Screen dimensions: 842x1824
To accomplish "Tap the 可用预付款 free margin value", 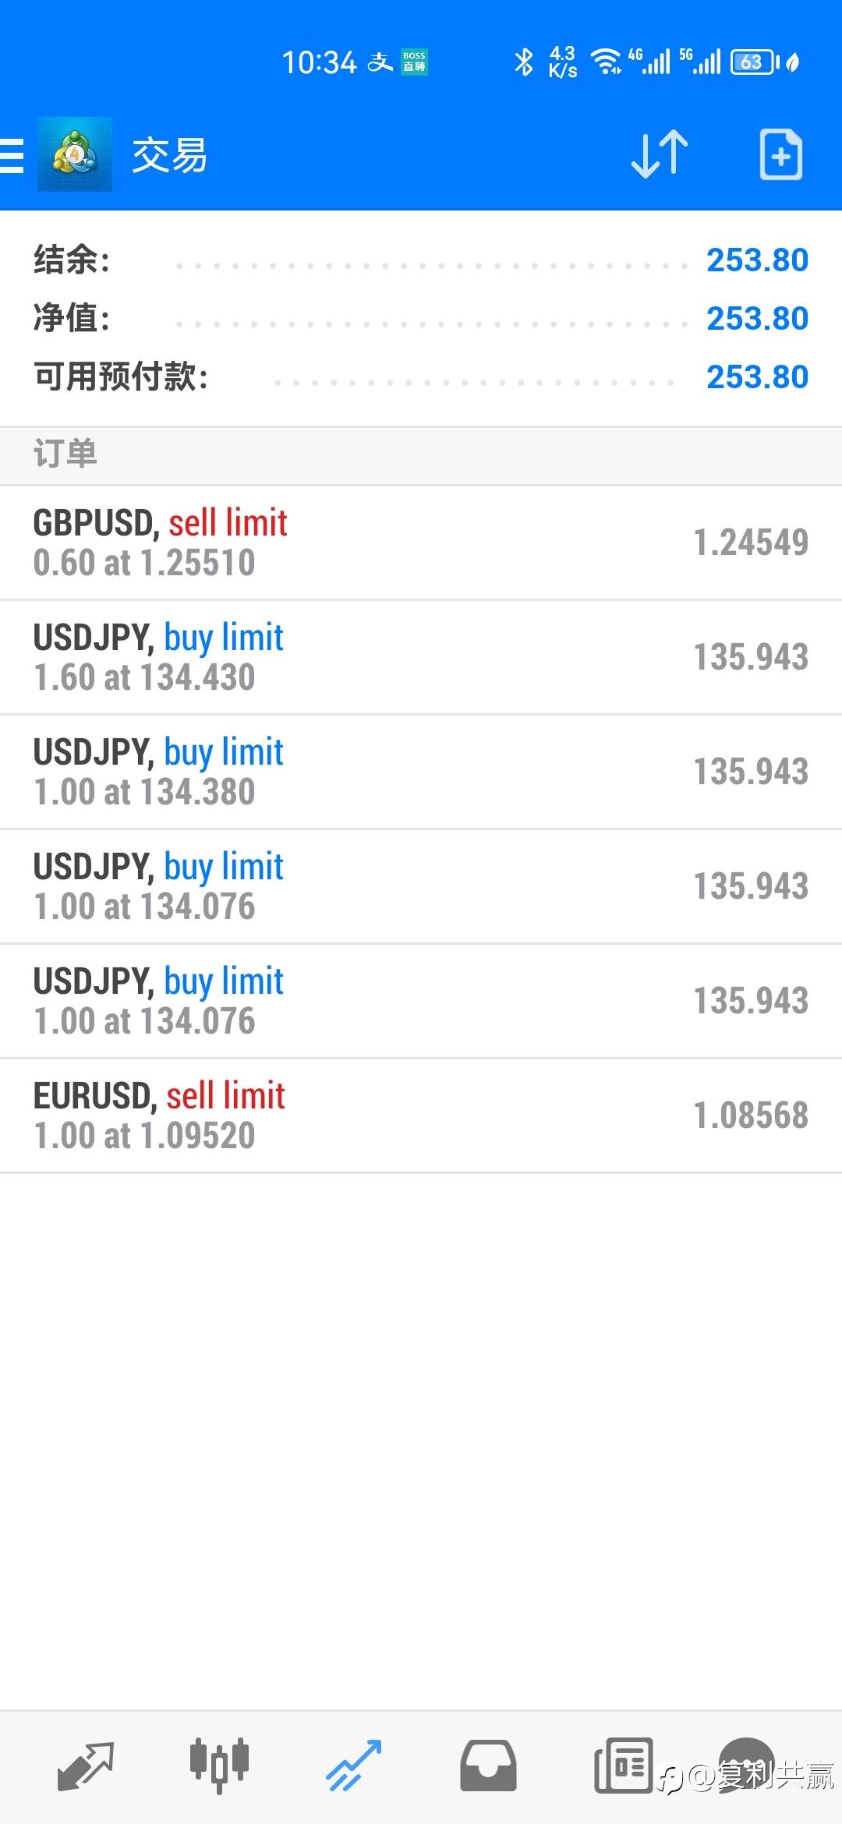I will click(757, 377).
